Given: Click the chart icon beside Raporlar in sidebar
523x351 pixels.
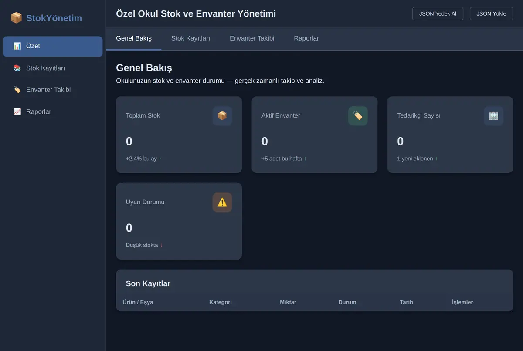Looking at the screenshot, I should pos(17,112).
